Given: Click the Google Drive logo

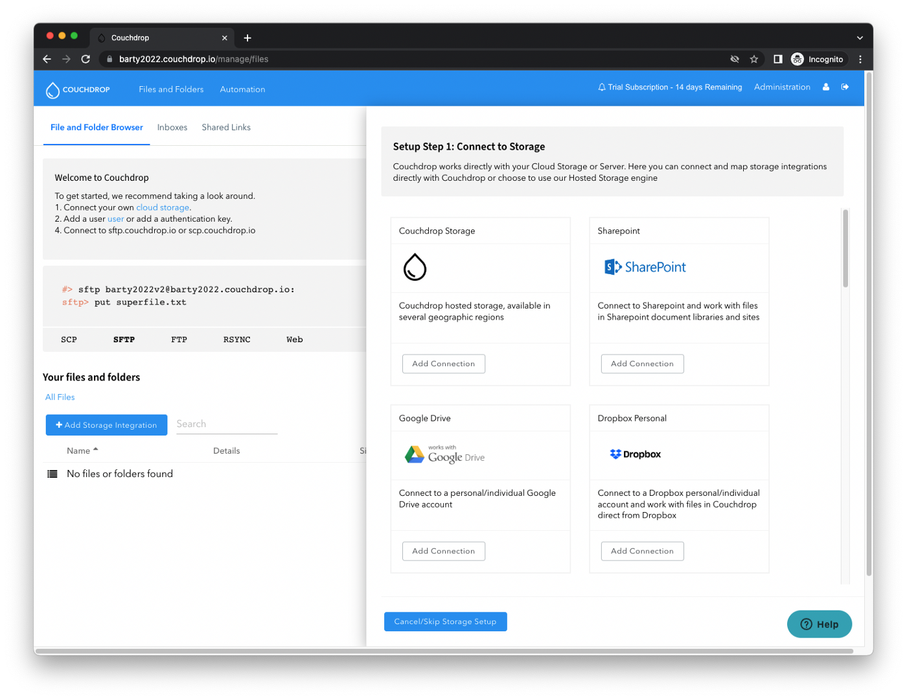Looking at the screenshot, I should [x=444, y=454].
